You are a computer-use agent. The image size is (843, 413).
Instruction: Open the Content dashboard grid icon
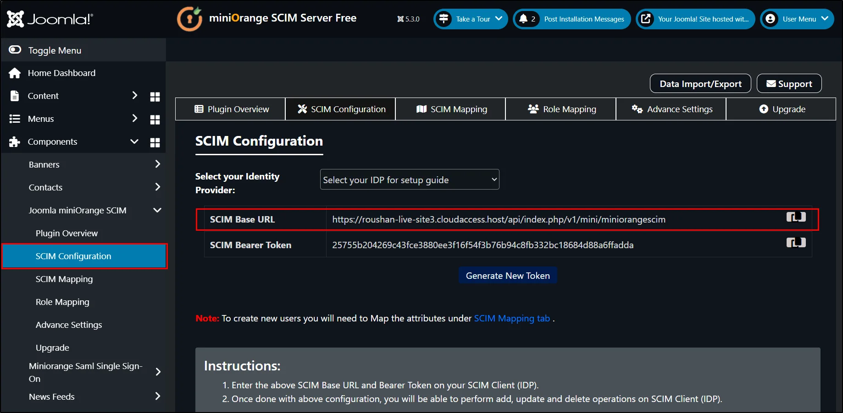tap(155, 97)
